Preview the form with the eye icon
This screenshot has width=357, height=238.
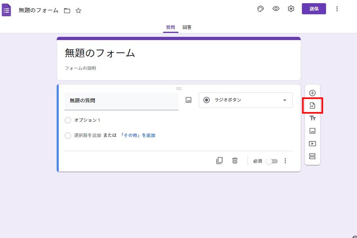[276, 9]
